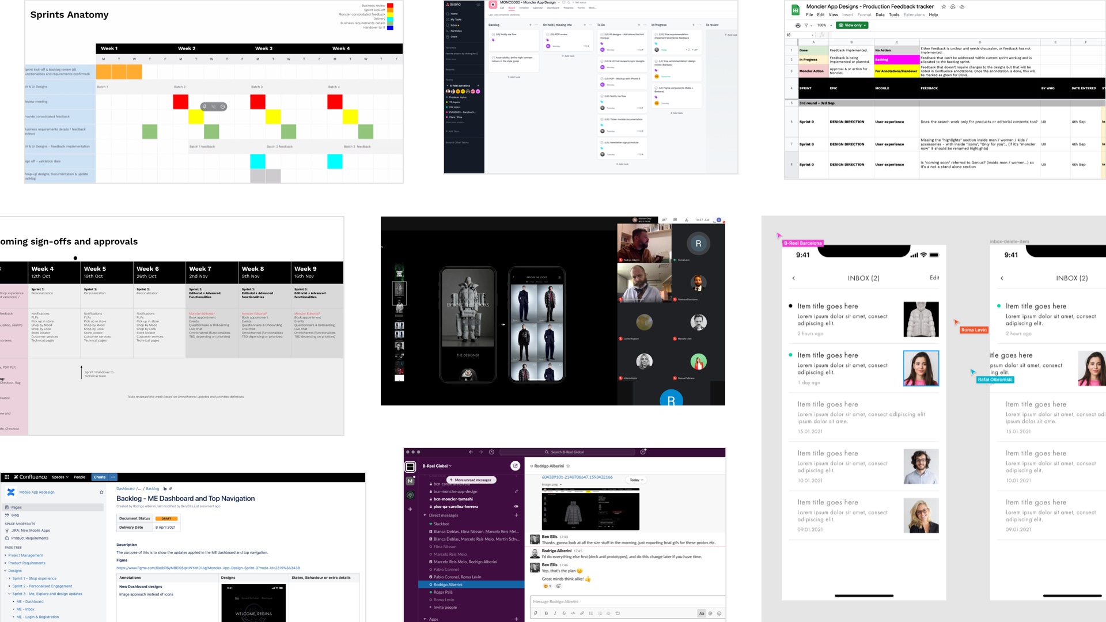Collapse the Direct messages section in Slack
Screen dimensions: 1106x622
pyautogui.click(x=425, y=515)
